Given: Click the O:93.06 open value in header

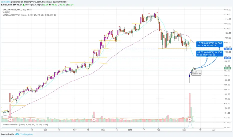Looking at the screenshot, I should tap(44, 4).
